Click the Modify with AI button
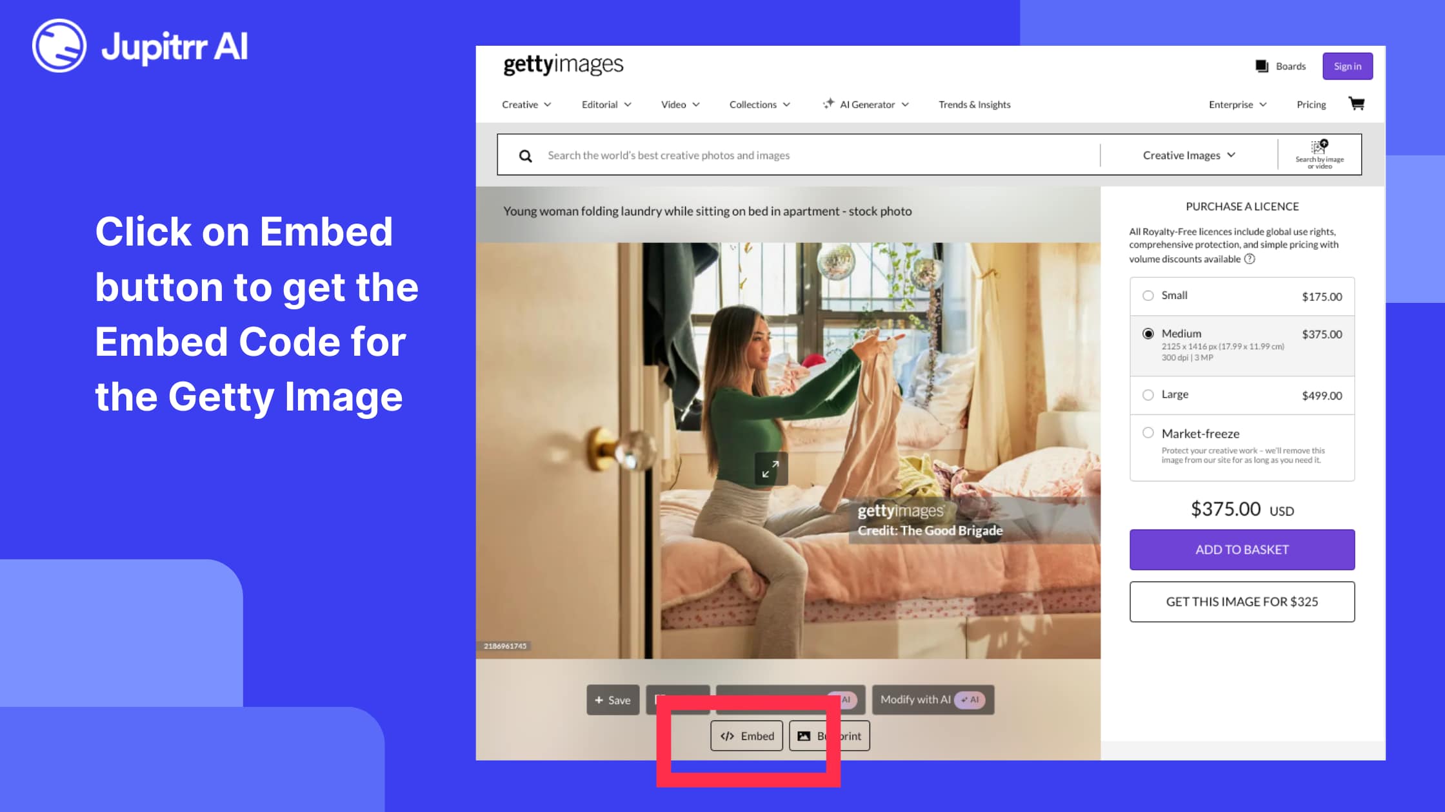This screenshot has height=812, width=1445. 933,700
